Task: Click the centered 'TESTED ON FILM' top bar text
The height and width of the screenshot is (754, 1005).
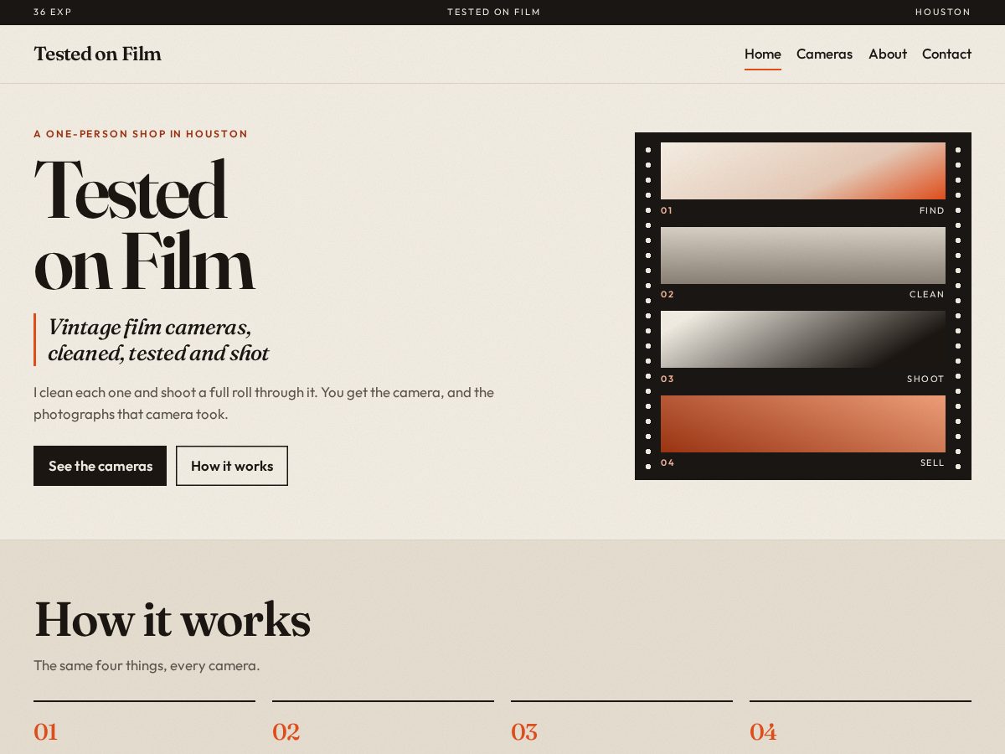Action: pyautogui.click(x=494, y=13)
